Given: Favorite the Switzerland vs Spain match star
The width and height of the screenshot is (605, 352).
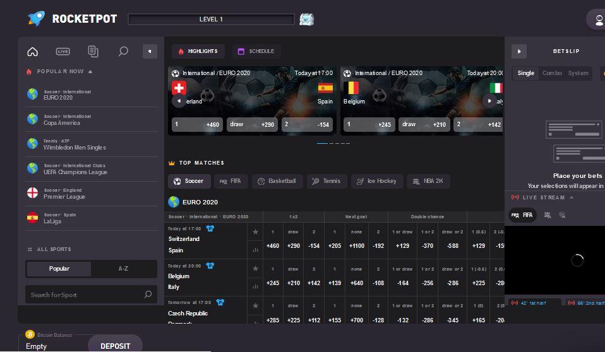Looking at the screenshot, I should point(255,232).
